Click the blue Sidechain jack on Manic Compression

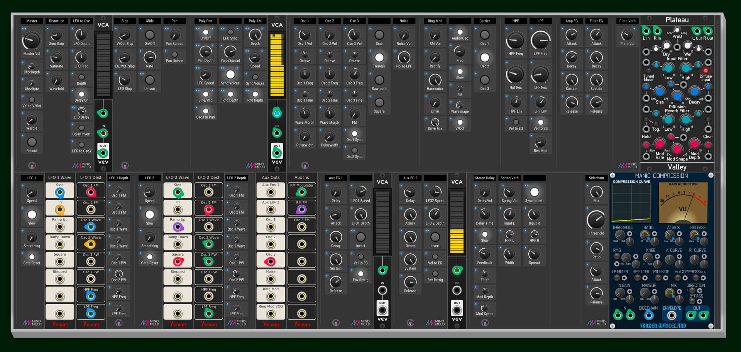[x=648, y=315]
